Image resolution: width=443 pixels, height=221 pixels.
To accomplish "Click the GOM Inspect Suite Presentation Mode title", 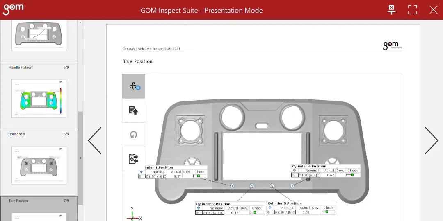I will (201, 10).
